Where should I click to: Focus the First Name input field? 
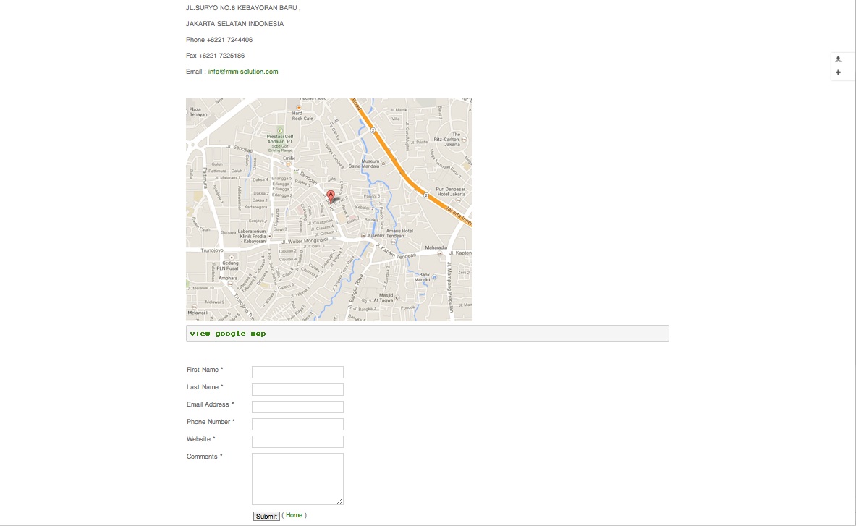click(x=297, y=372)
